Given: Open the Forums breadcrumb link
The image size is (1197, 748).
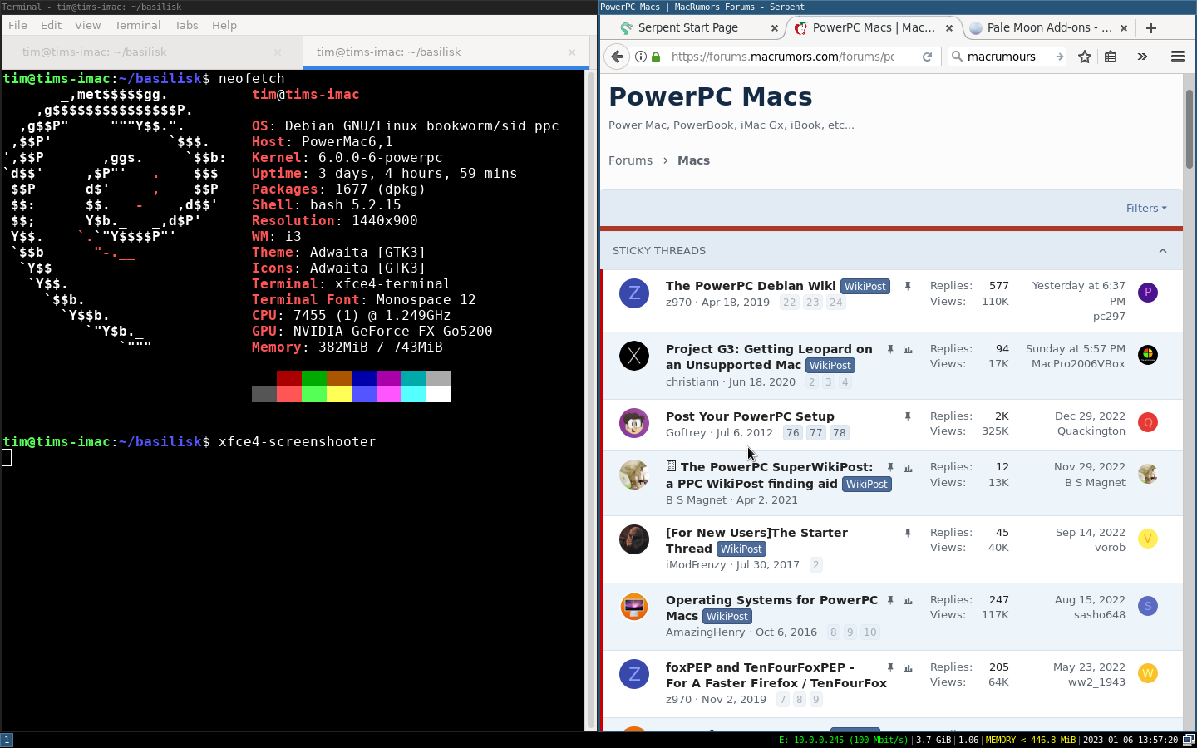Looking at the screenshot, I should [x=630, y=160].
